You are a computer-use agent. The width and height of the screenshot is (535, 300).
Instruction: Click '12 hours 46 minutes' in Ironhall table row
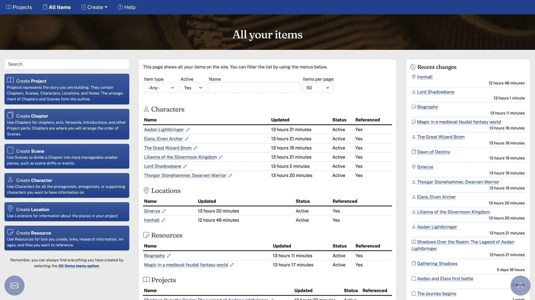[218, 220]
